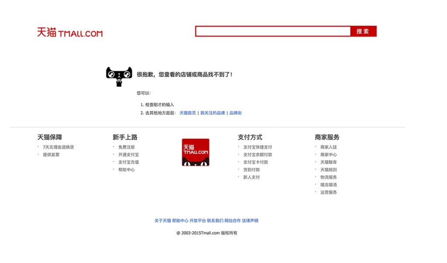Open the 天猫首页 homepage link
The width and height of the screenshot is (447, 263).
(x=188, y=113)
